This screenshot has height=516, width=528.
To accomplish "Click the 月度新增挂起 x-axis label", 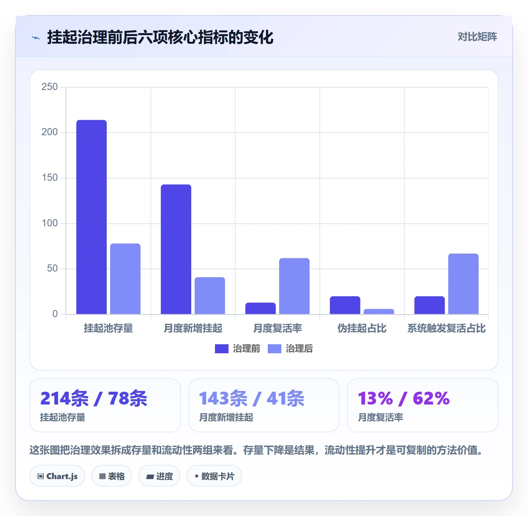I will pyautogui.click(x=193, y=328).
